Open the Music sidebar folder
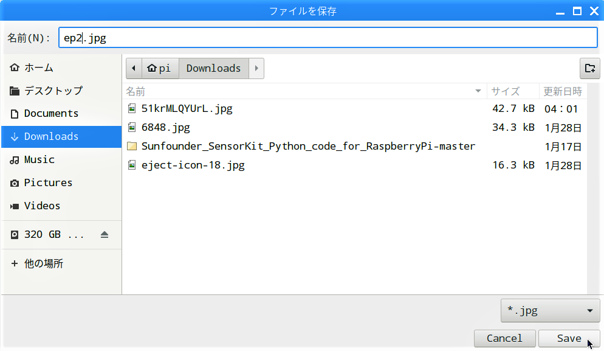 click(61, 160)
